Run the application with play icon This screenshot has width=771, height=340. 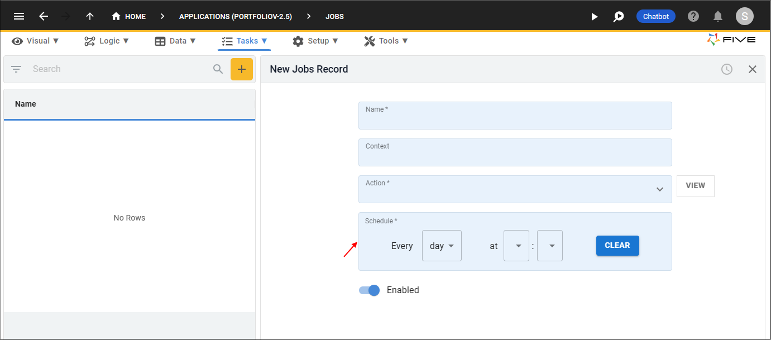595,17
